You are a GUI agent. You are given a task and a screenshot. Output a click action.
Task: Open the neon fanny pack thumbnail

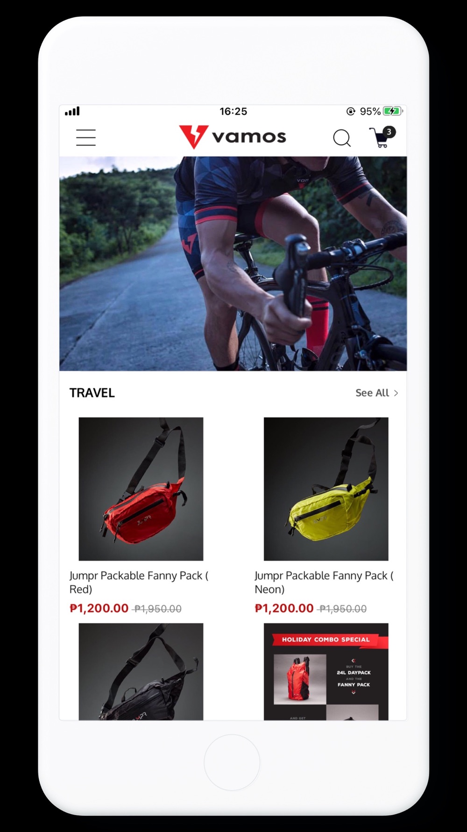pyautogui.click(x=326, y=489)
